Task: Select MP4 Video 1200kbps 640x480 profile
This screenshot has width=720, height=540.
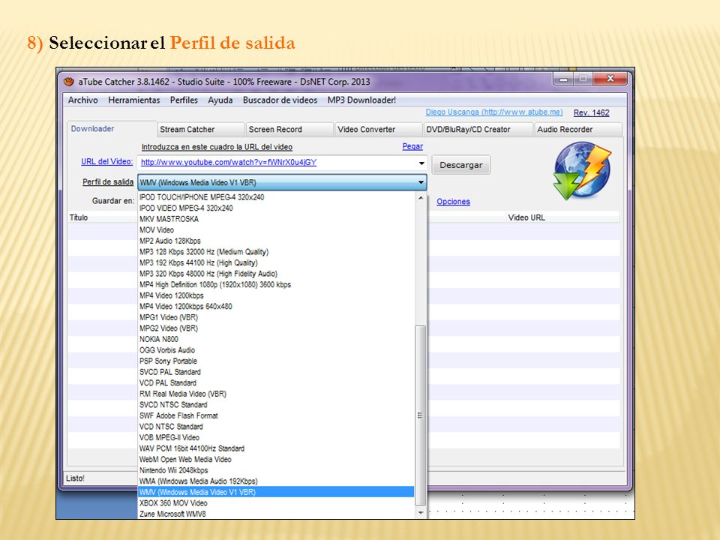Action: coord(276,307)
